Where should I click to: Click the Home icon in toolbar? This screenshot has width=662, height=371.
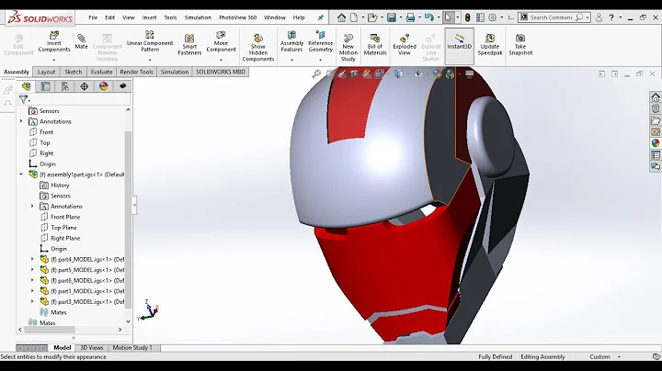point(341,17)
